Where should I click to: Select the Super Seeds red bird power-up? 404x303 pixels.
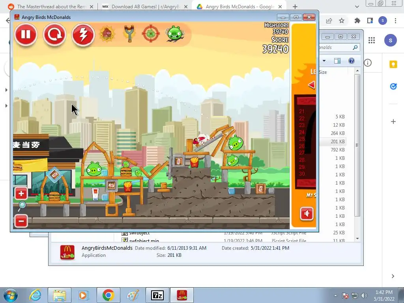point(107,34)
